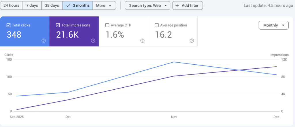This screenshot has height=127, width=295.
Task: Open the Search type: Web filter
Action: point(147,5)
